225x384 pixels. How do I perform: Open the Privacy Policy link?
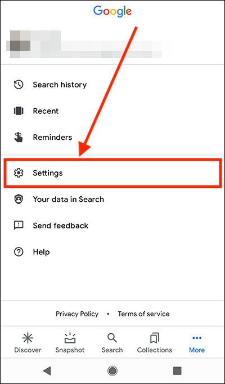click(x=77, y=314)
